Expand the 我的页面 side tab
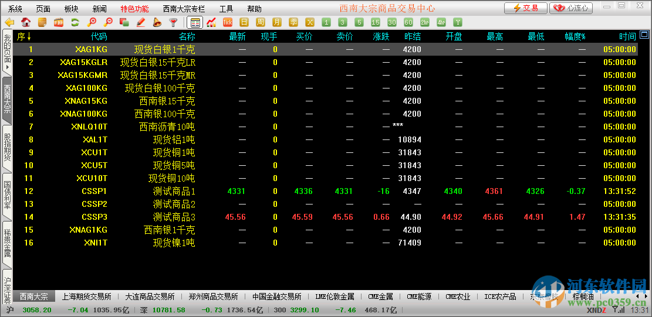Viewport: 652px width, 317px height. click(x=6, y=52)
